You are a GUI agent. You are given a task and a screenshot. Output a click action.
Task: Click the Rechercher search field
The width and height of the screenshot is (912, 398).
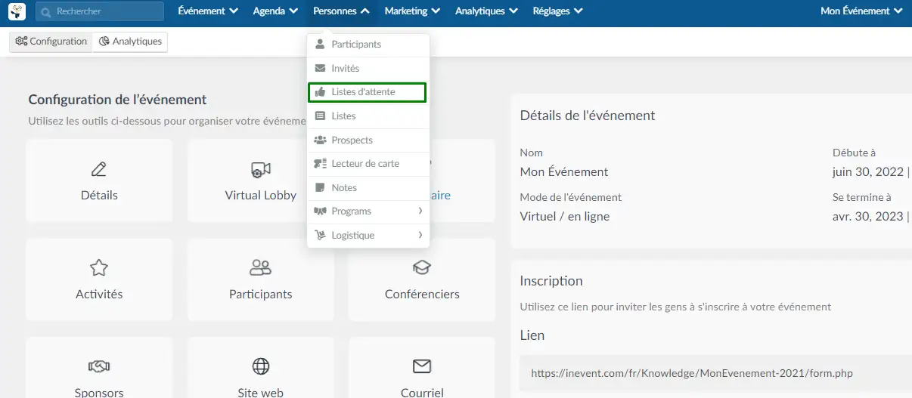click(x=100, y=11)
